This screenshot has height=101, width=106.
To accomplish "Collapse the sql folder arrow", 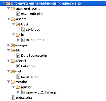I will click(8, 71).
